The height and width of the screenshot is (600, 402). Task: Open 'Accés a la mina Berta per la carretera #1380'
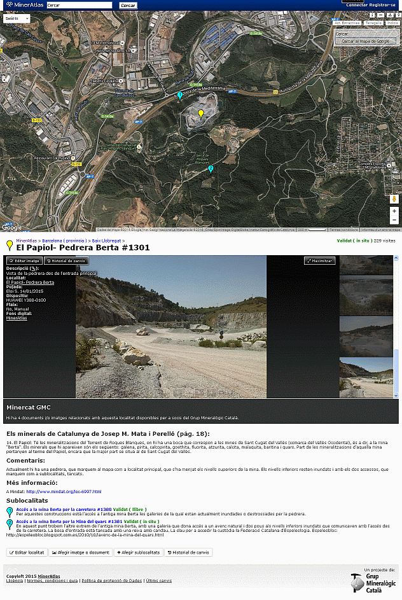coord(64,509)
